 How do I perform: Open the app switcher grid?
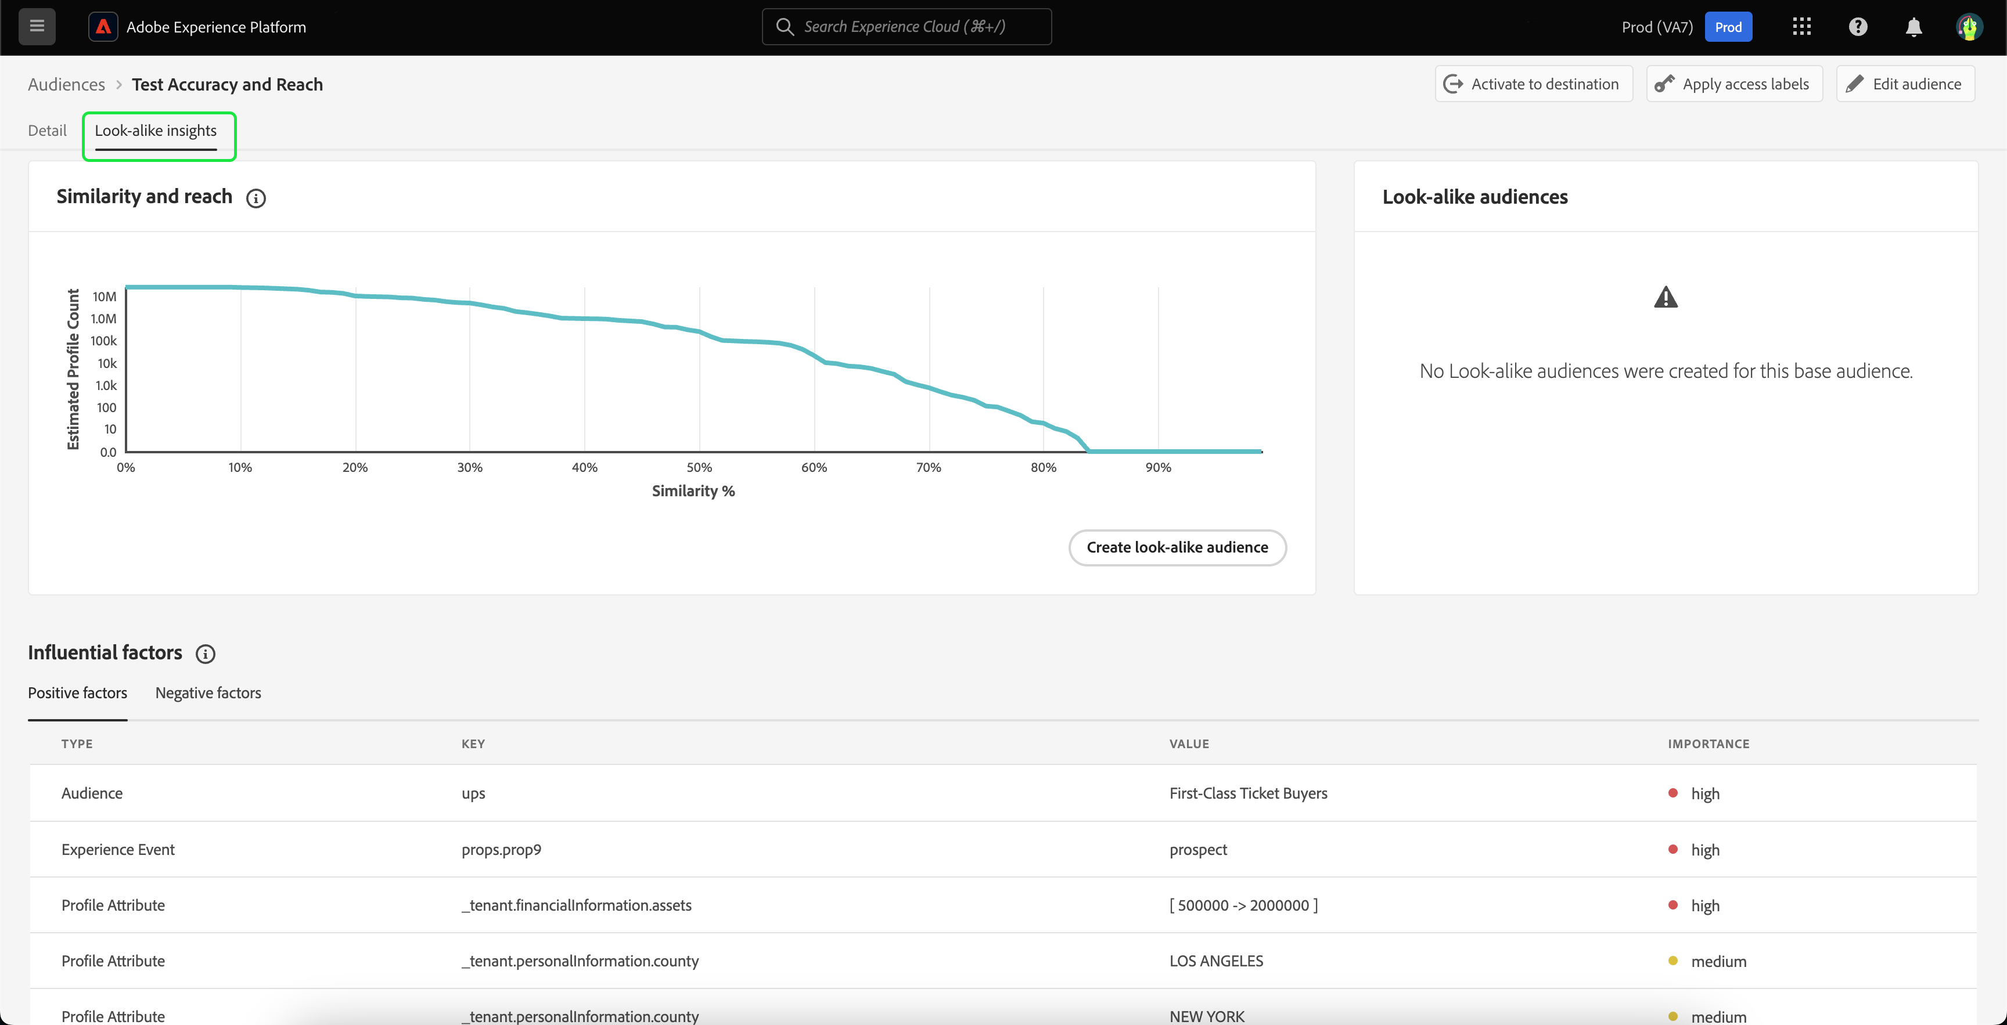pyautogui.click(x=1801, y=27)
